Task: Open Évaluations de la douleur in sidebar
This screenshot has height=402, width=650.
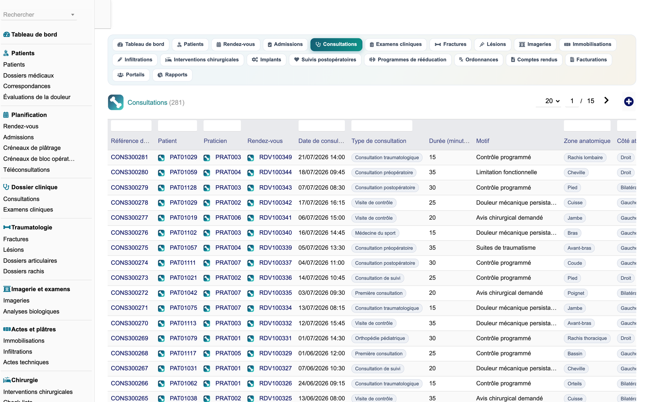Action: pyautogui.click(x=37, y=97)
